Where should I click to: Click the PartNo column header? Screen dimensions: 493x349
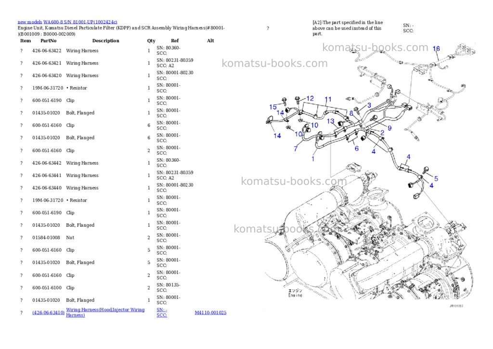(x=49, y=41)
